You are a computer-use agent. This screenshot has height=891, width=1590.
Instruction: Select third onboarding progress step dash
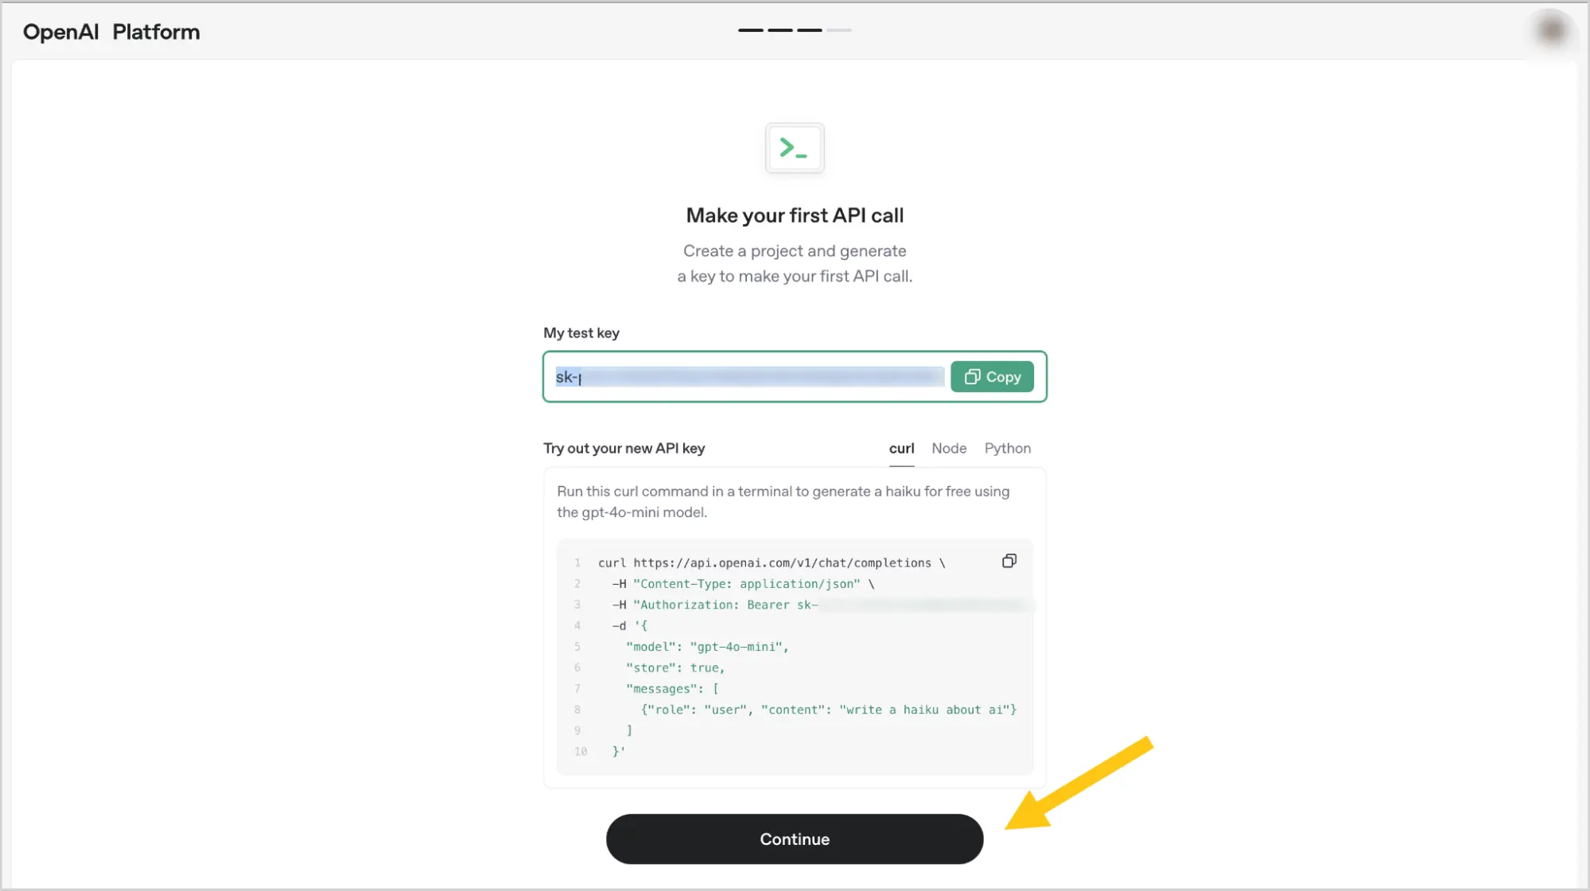point(809,30)
